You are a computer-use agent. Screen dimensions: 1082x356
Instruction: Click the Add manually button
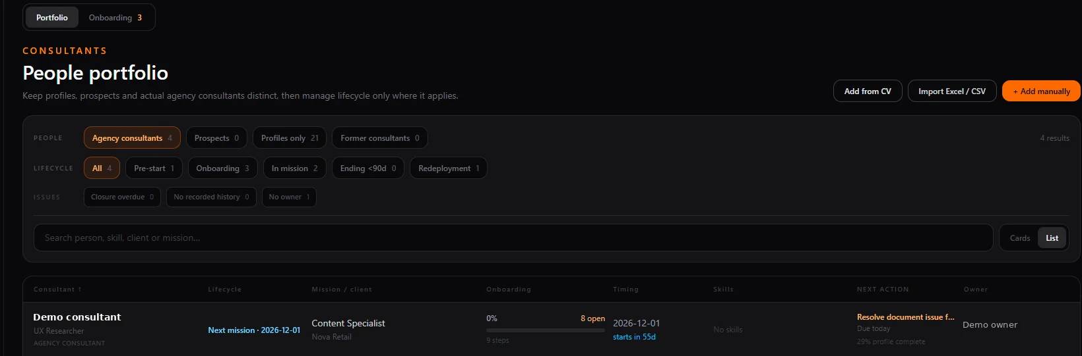pos(1041,91)
